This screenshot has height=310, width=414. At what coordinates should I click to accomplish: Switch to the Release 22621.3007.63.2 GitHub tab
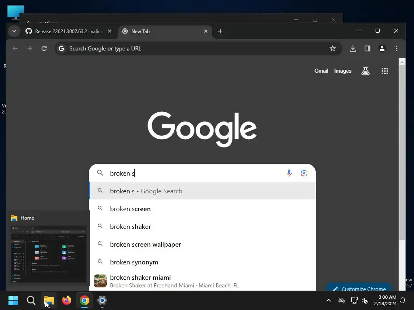point(68,31)
